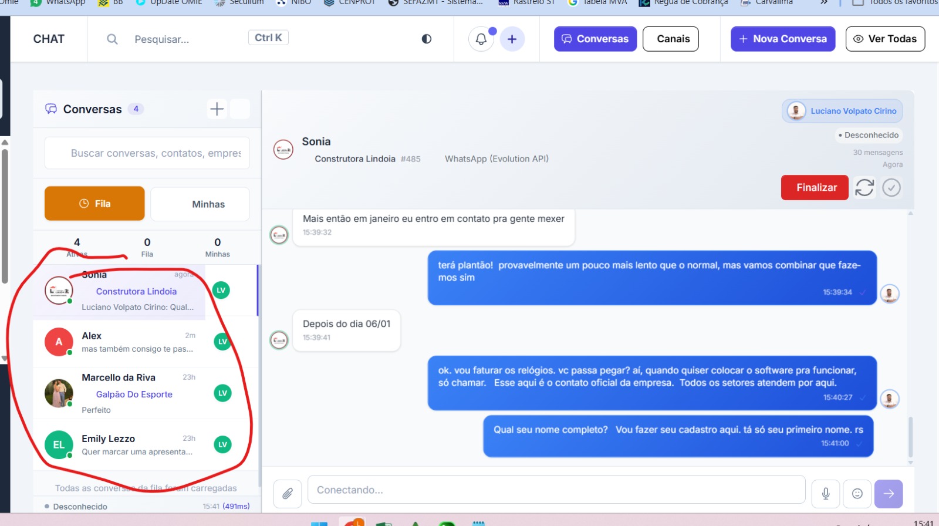Click the attach file paperclip icon
This screenshot has width=939, height=526.
pyautogui.click(x=288, y=494)
